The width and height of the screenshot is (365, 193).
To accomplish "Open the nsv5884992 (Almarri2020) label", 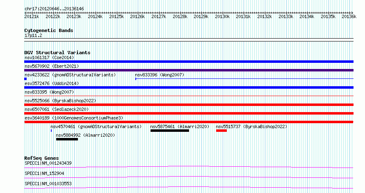I will (85, 135).
